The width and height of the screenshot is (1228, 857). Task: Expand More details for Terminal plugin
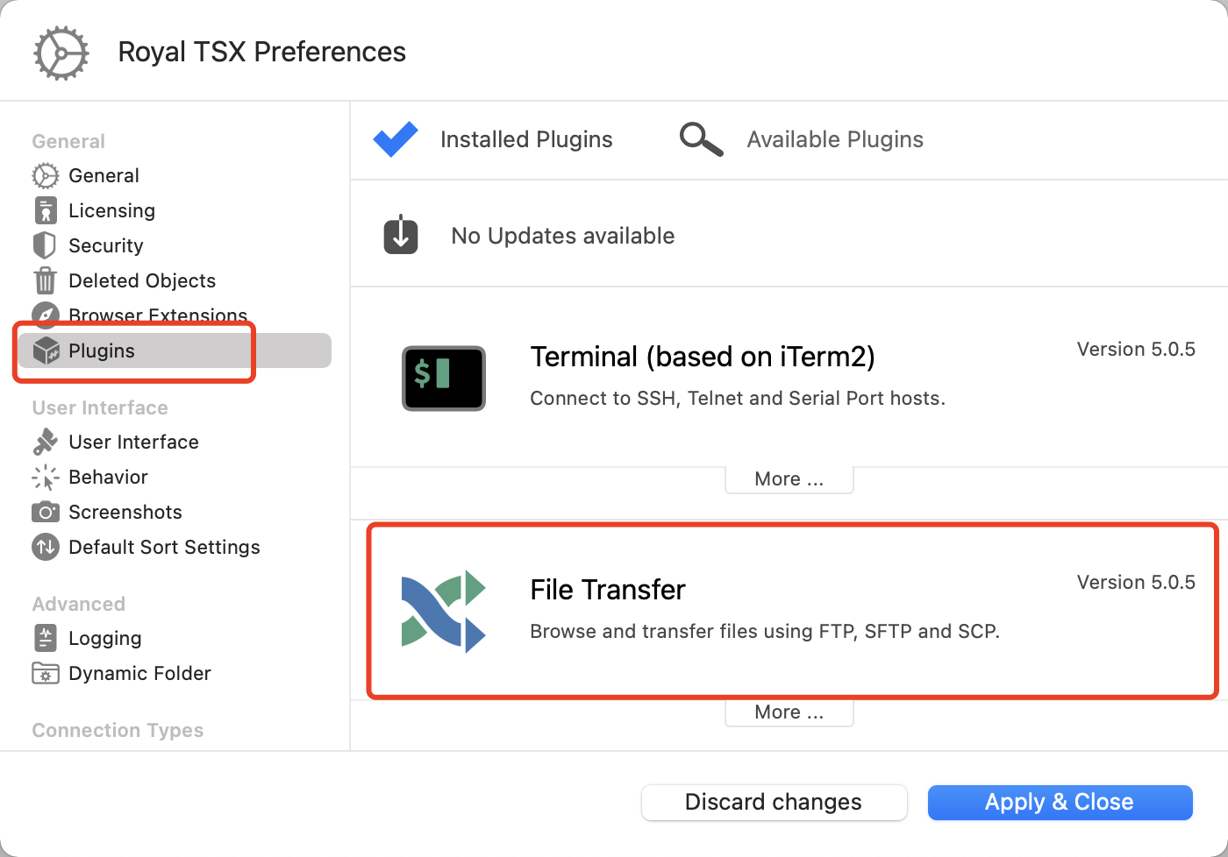click(789, 478)
